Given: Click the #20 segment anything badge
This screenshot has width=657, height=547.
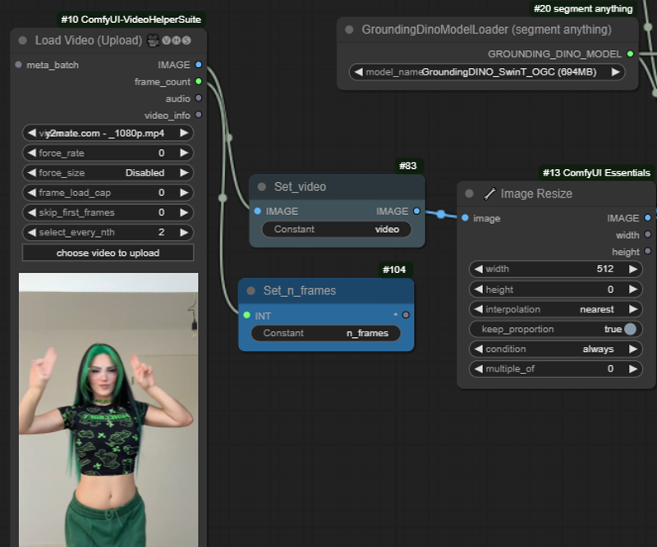Looking at the screenshot, I should (583, 9).
